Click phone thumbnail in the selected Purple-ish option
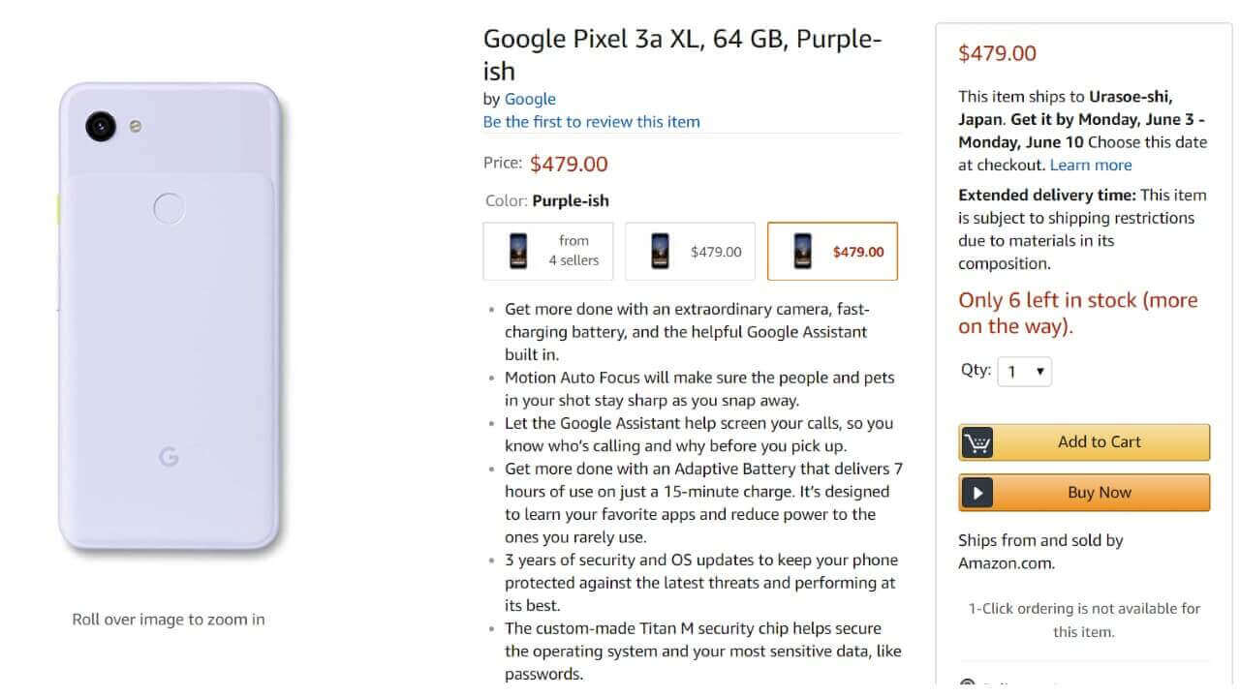The image size is (1240, 697). click(x=802, y=251)
